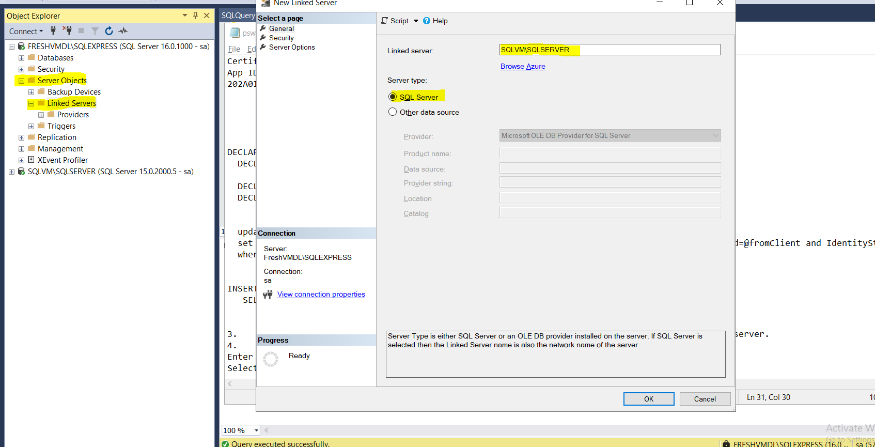Cancel the New Linked Server dialog
875x447 pixels.
coord(705,399)
